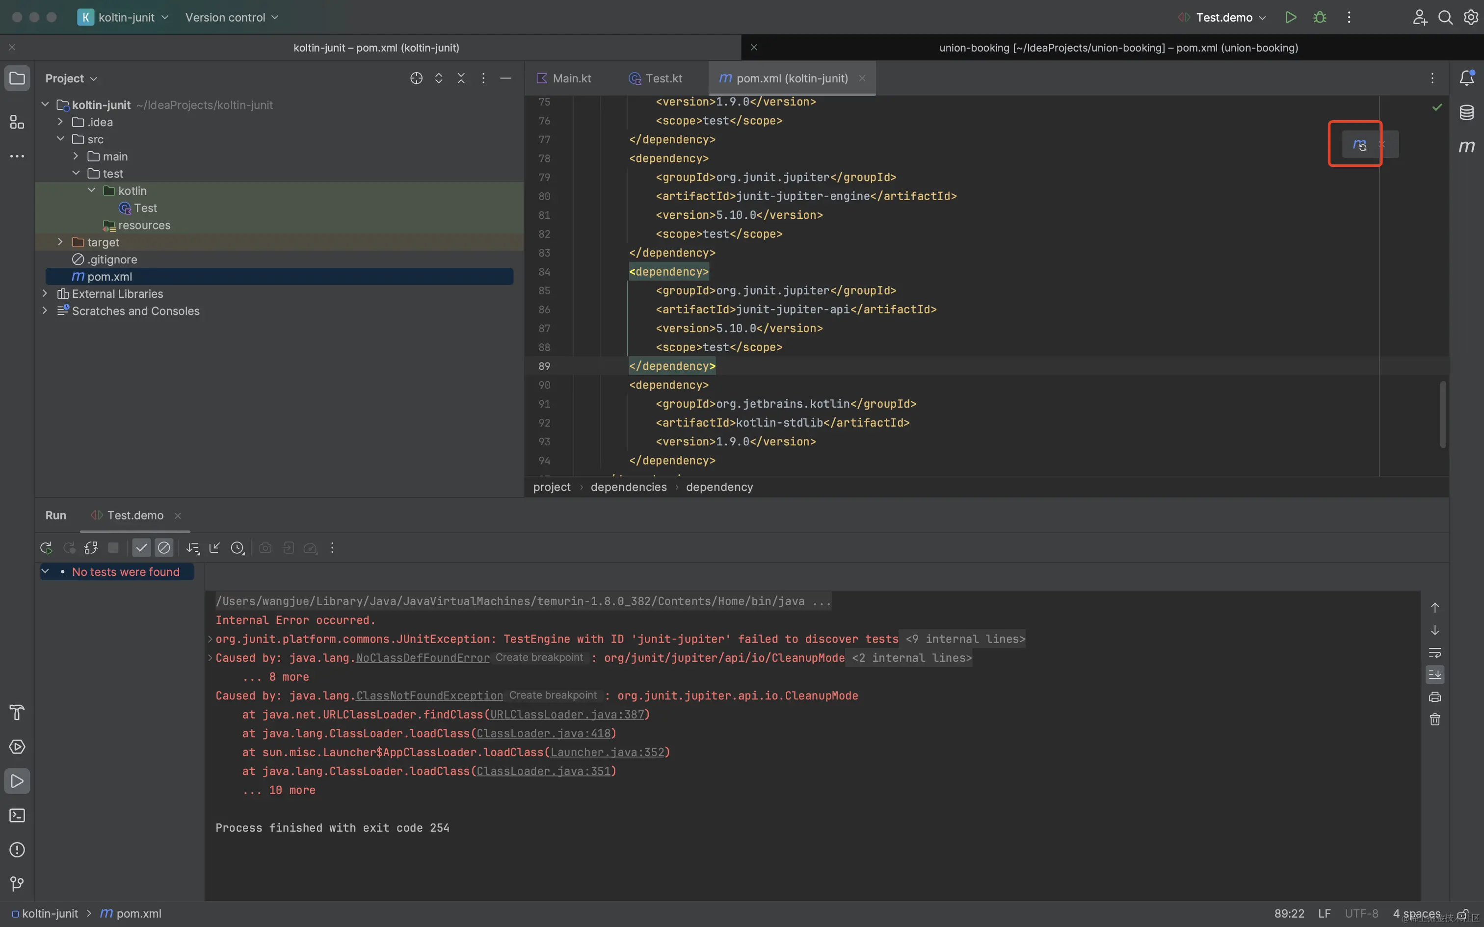The height and width of the screenshot is (927, 1484).
Task: Open the Maven tool window
Action: (x=1467, y=147)
